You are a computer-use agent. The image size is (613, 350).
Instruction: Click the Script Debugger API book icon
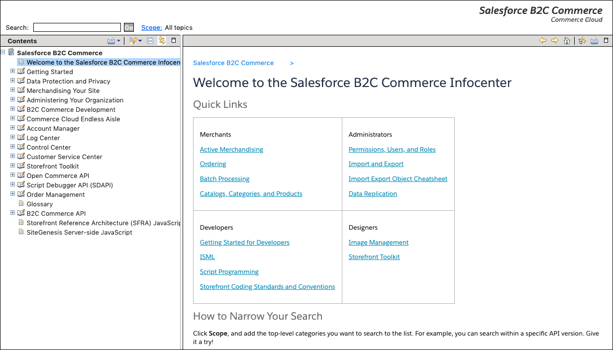[21, 185]
